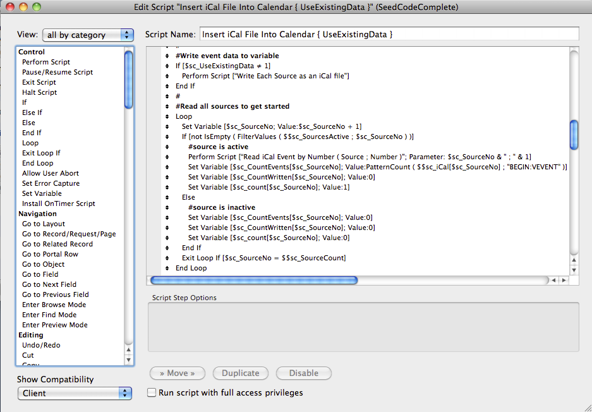Click handle icon for the End Loop step
The image size is (592, 412).
tap(167, 269)
